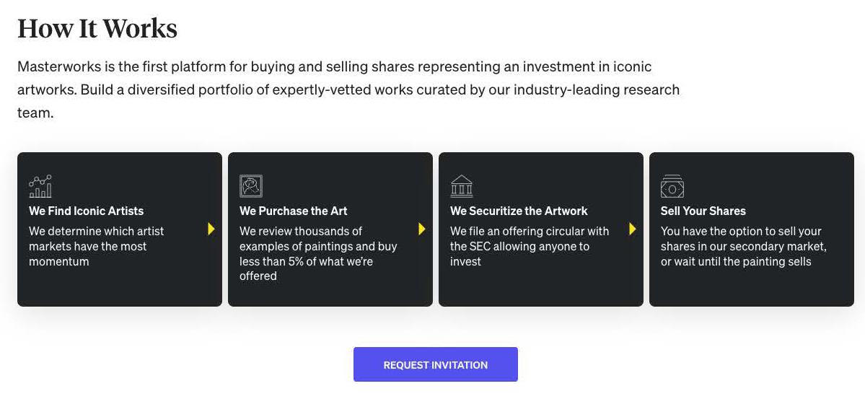Click the chart icon above We Find Iconic Artists
Screen dimensions: 865x412
pos(40,186)
